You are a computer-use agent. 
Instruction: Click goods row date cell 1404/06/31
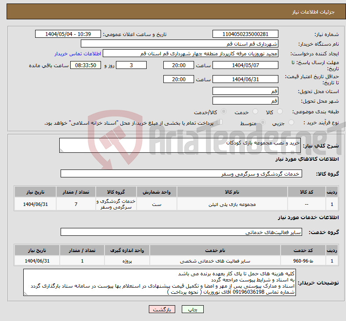[x=35, y=204]
